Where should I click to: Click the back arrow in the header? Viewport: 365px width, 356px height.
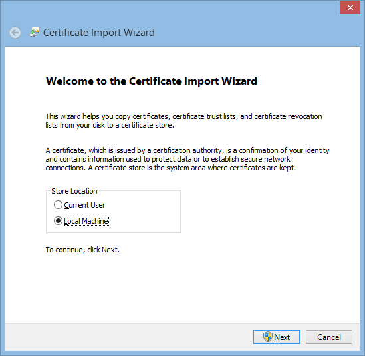(15, 33)
